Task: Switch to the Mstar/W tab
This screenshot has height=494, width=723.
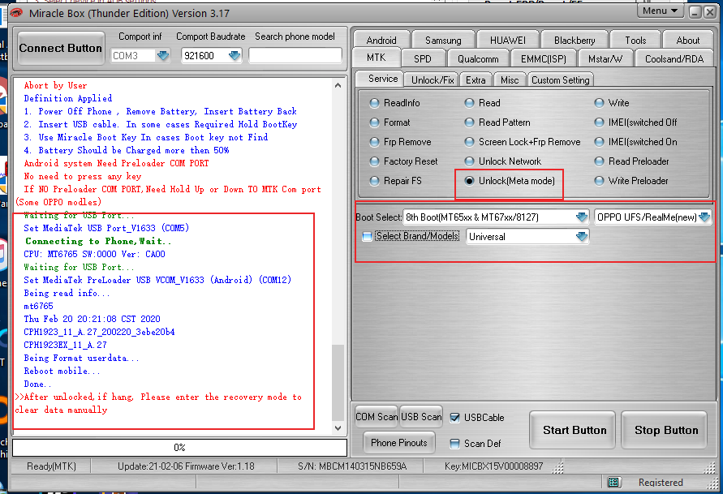Action: pos(605,59)
